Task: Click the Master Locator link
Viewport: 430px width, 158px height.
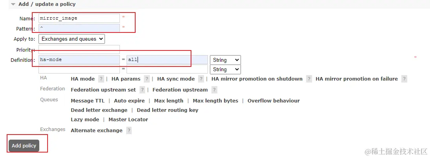Action: click(x=129, y=120)
